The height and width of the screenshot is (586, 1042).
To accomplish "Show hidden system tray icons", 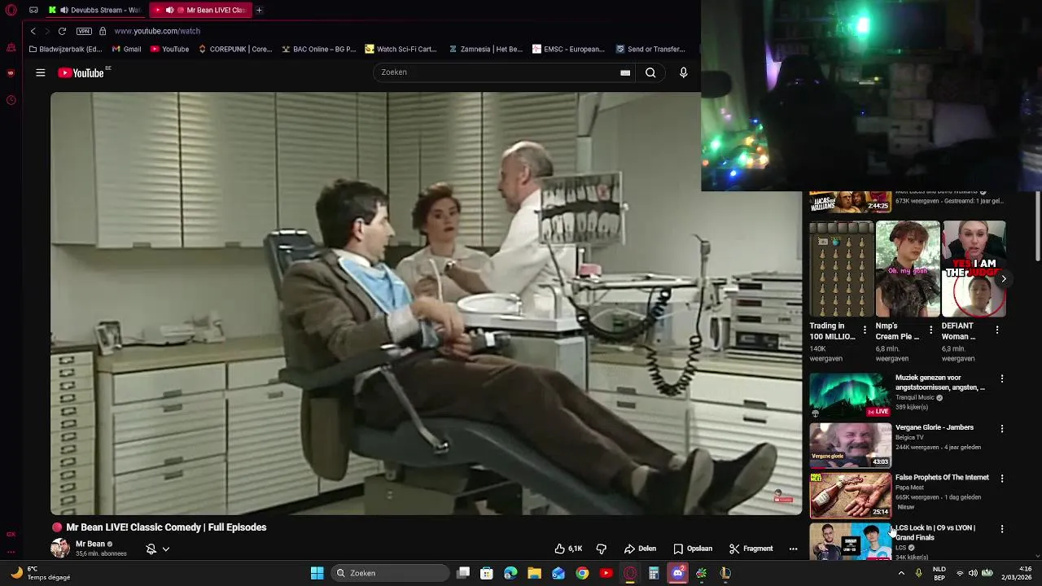I will (x=901, y=573).
